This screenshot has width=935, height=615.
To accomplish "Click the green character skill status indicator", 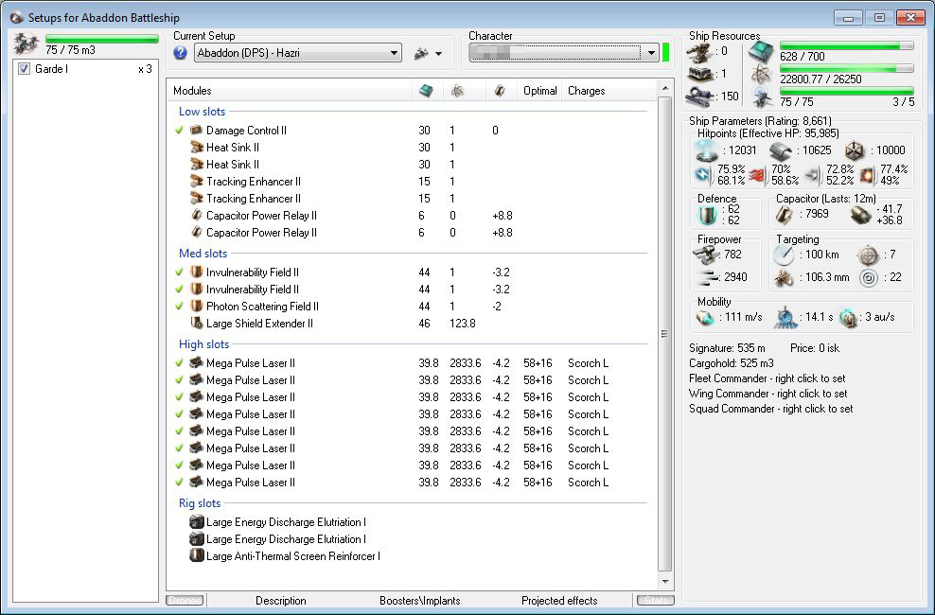I will (666, 52).
